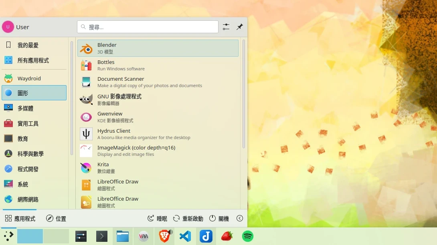This screenshot has width=437, height=245.
Task: Open the launcher sort configuration control
Action: (x=226, y=26)
